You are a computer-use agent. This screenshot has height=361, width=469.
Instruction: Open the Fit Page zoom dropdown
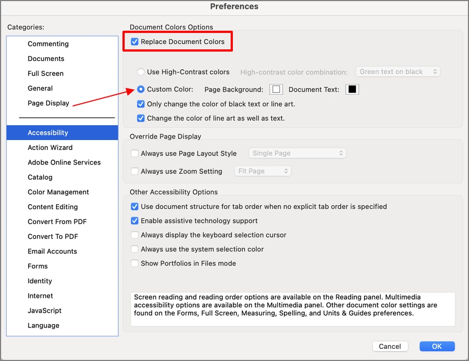263,171
